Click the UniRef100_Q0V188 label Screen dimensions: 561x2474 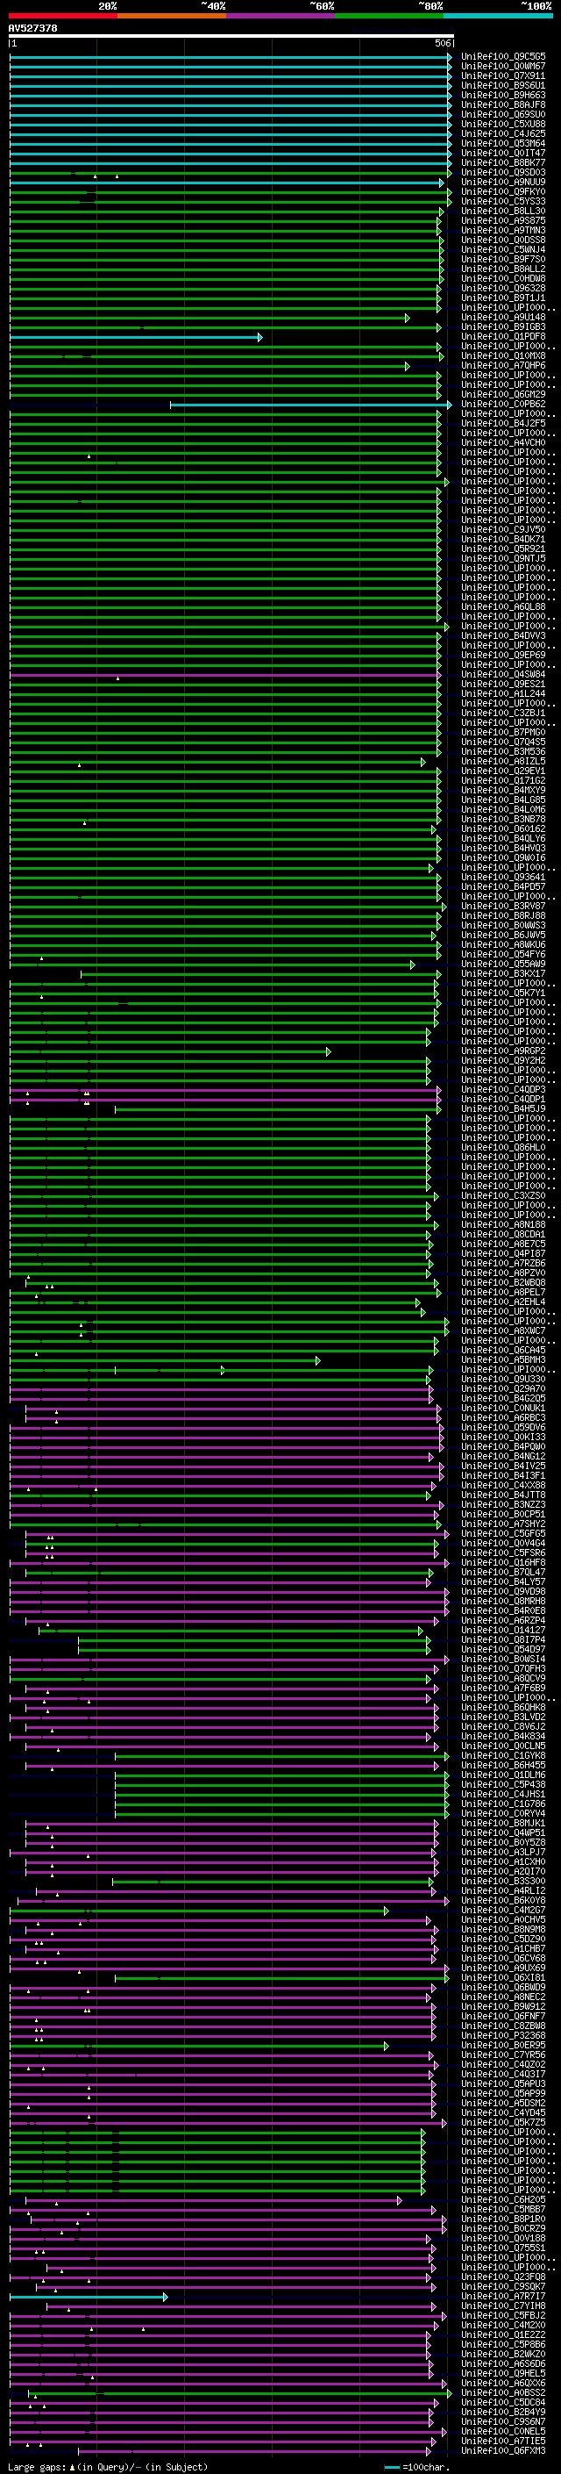coord(502,2239)
